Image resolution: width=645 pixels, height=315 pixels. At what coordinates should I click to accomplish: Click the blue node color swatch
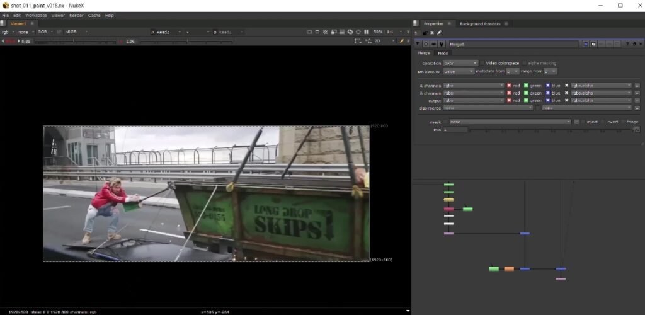[x=585, y=43]
